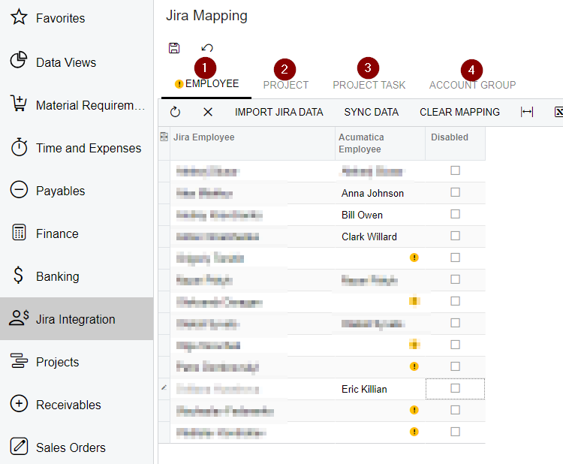Select the Sales Orders edit icon

pos(19,447)
